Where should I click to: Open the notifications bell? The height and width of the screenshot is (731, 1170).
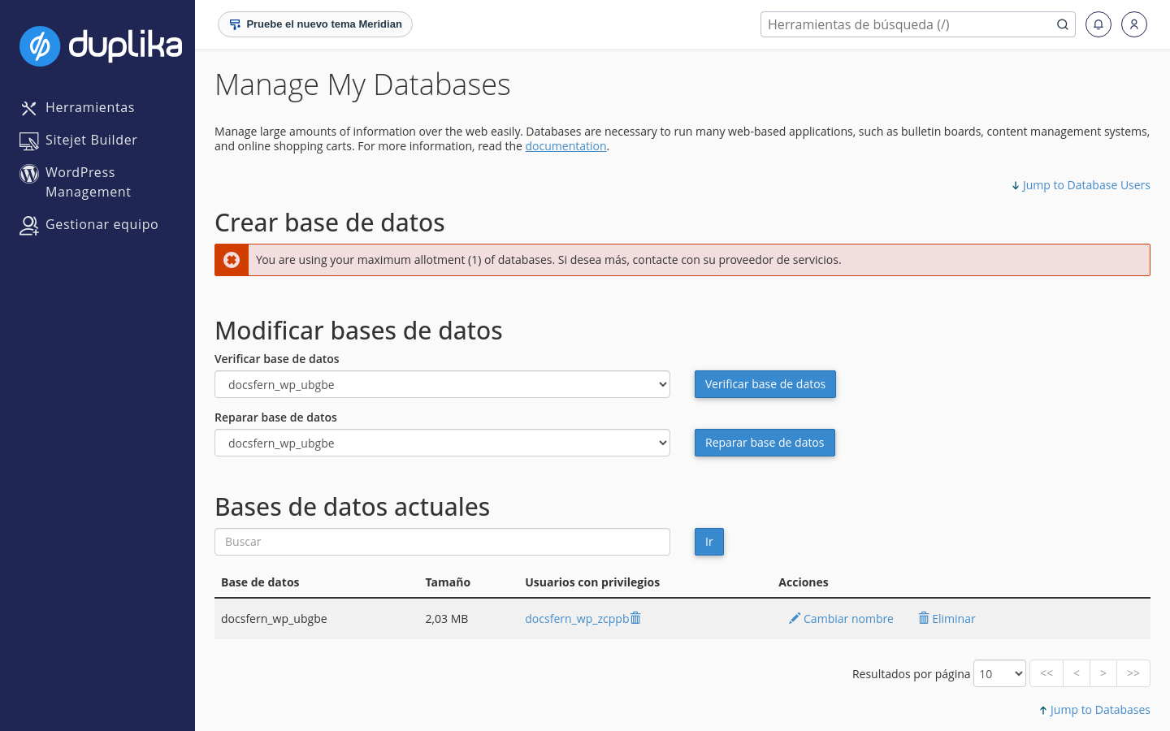[1098, 24]
